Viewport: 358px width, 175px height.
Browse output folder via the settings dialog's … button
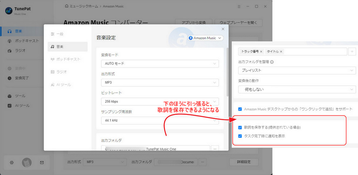(215, 149)
